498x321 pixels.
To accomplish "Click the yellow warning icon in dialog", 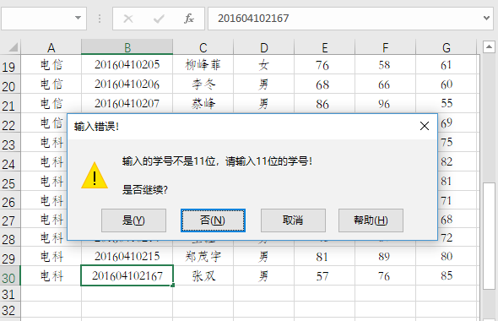I will point(95,175).
